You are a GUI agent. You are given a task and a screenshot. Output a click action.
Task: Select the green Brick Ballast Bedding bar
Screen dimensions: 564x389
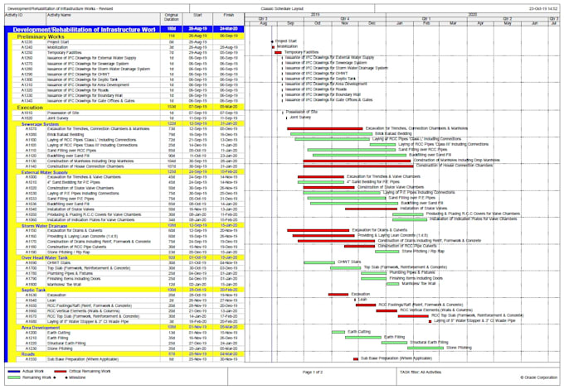pos(331,134)
